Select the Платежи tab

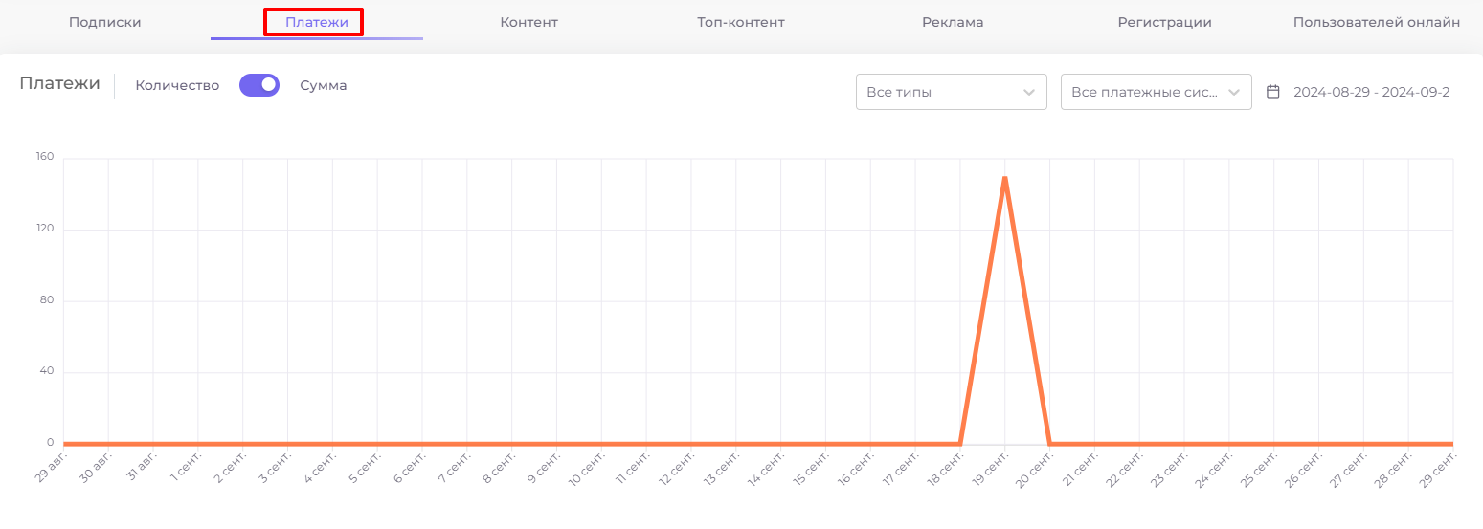click(317, 22)
